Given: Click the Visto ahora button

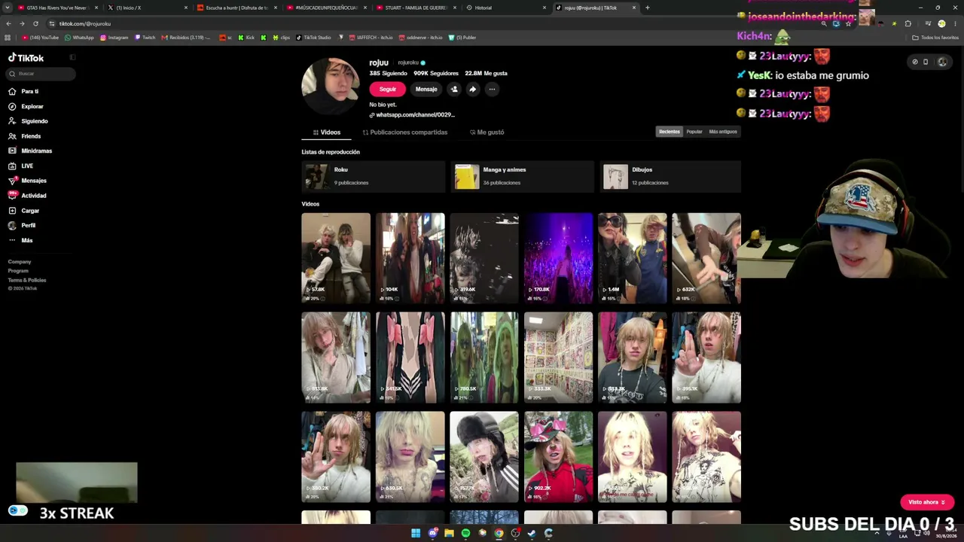Looking at the screenshot, I should [927, 502].
